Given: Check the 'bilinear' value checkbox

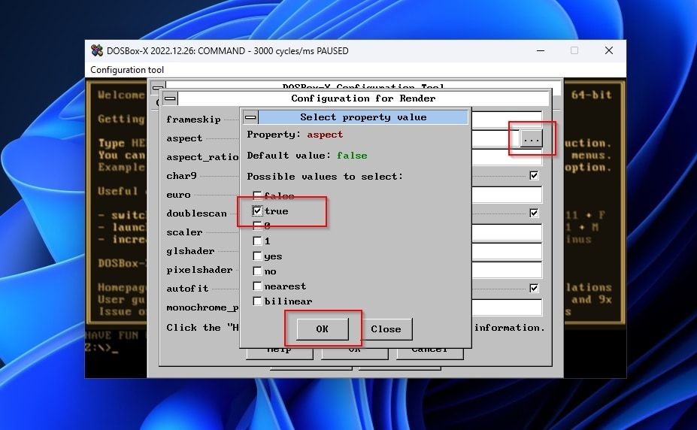Looking at the screenshot, I should (257, 301).
